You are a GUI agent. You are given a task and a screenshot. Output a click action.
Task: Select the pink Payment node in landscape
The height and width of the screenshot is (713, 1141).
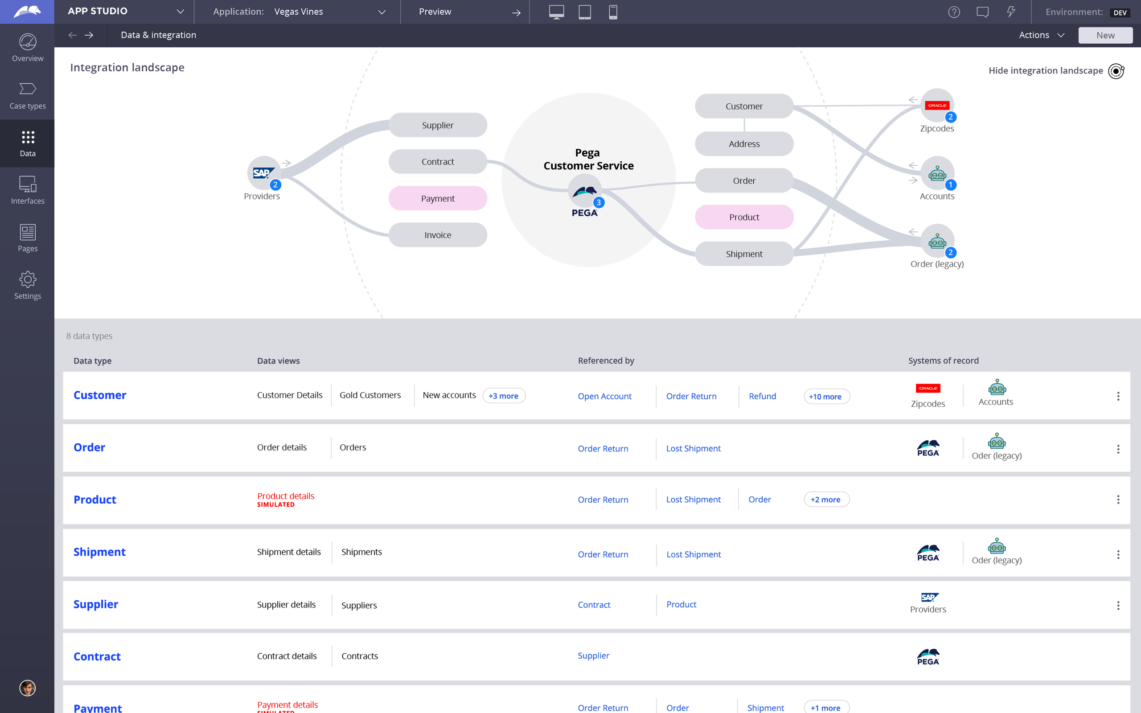click(x=438, y=199)
